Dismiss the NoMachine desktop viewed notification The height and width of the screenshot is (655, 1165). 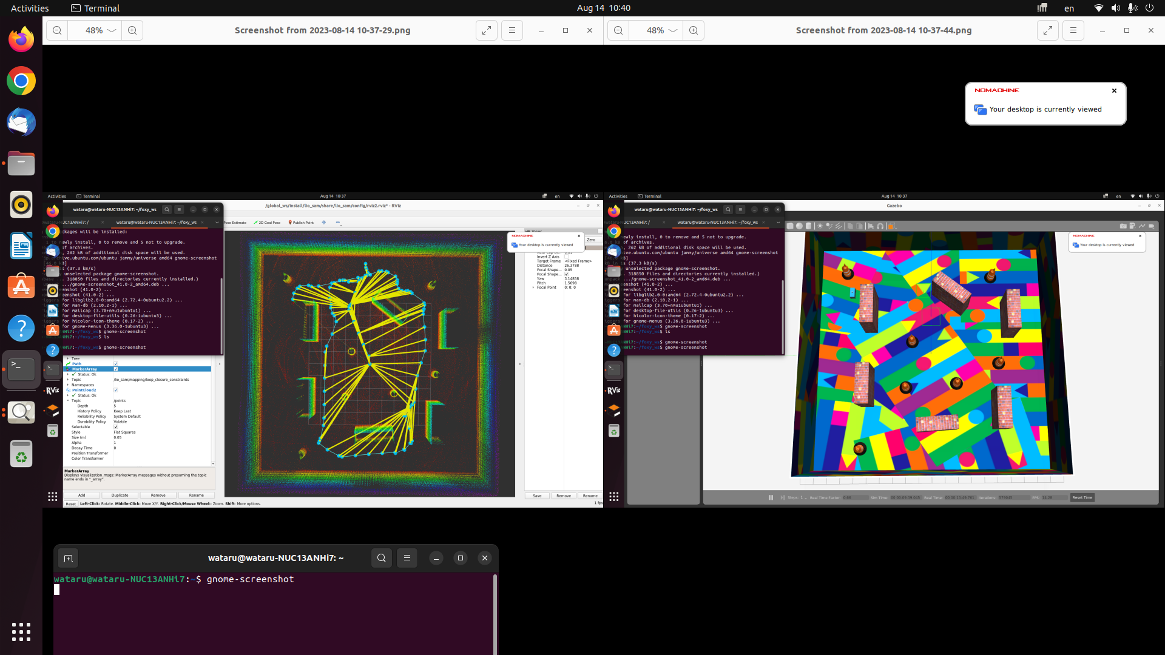(1114, 90)
